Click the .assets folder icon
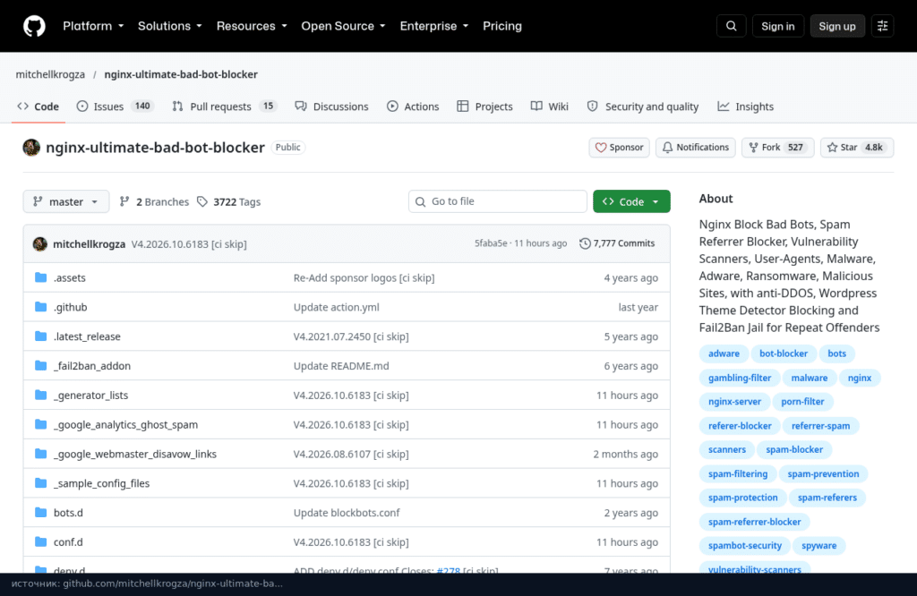Screen dimensions: 917x596 [40, 277]
